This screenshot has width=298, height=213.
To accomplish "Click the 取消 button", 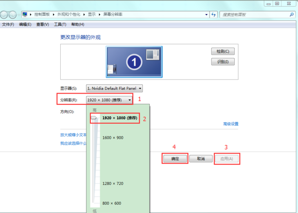I will point(201,159).
